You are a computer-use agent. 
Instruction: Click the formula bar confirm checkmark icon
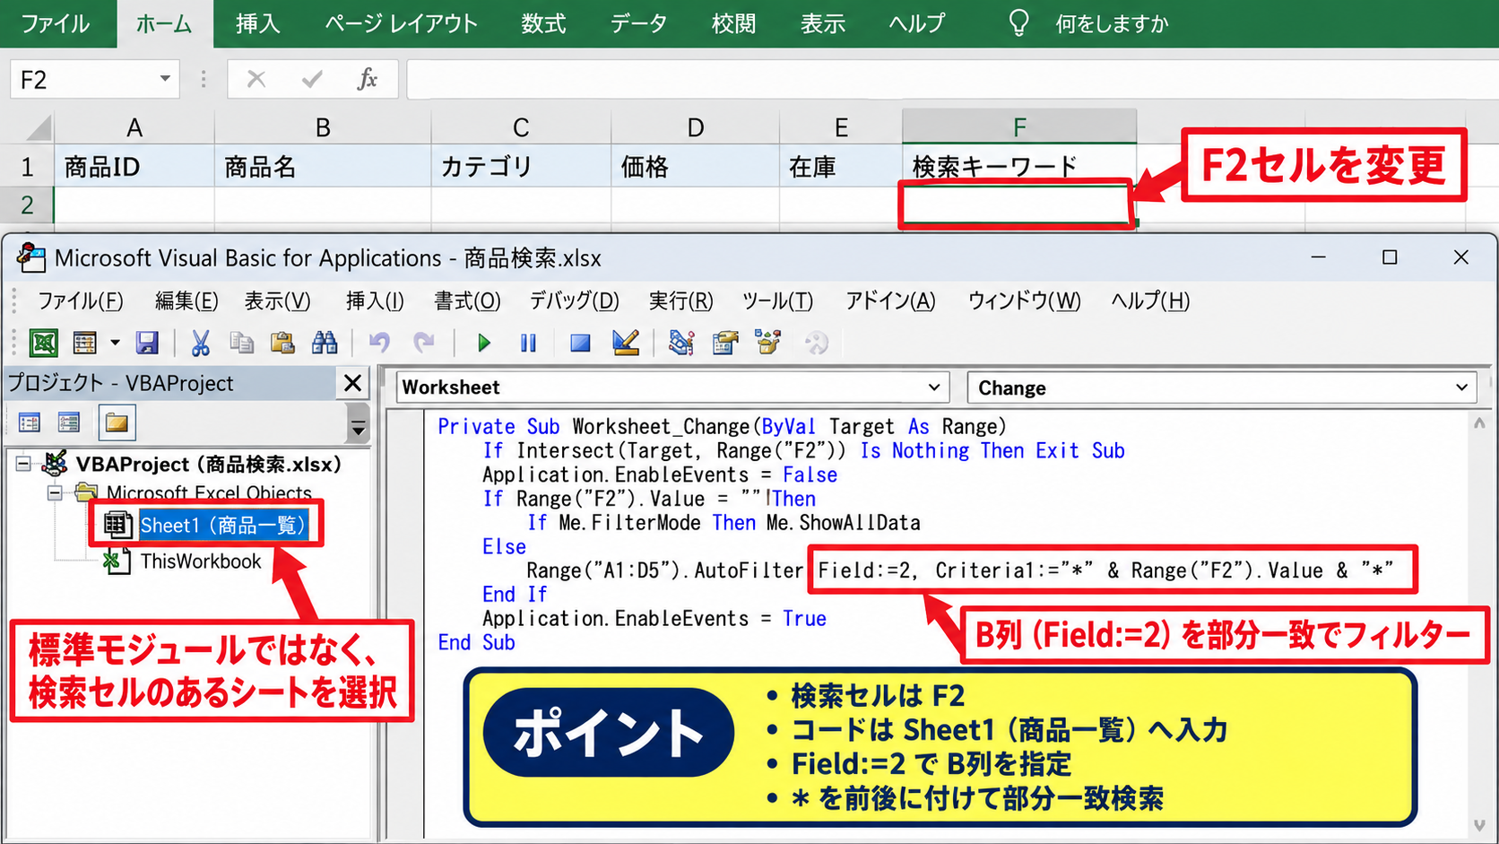(312, 79)
